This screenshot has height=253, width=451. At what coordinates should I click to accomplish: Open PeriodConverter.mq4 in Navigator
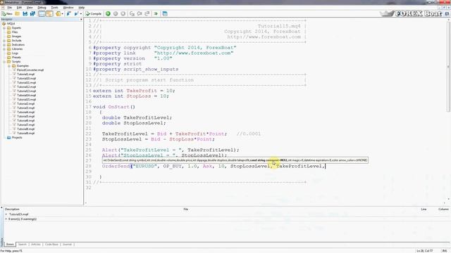(30, 70)
